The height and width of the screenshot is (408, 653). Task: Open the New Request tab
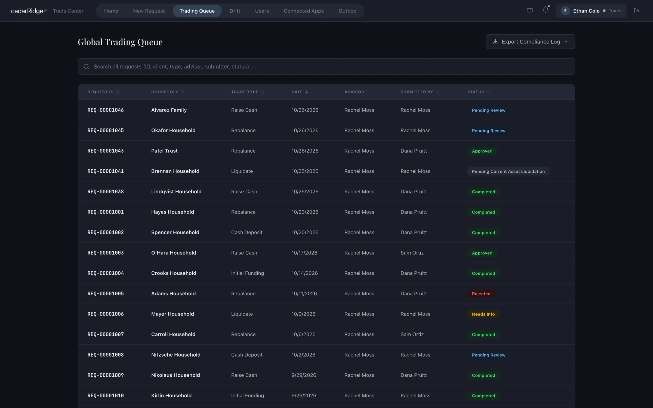[149, 11]
